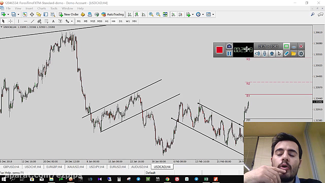Expand the New Chart dropdown arrow
The image size is (325, 183).
point(8,14)
